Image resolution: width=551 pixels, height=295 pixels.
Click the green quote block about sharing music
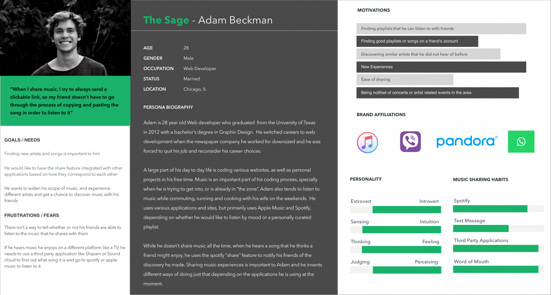[x=65, y=101]
